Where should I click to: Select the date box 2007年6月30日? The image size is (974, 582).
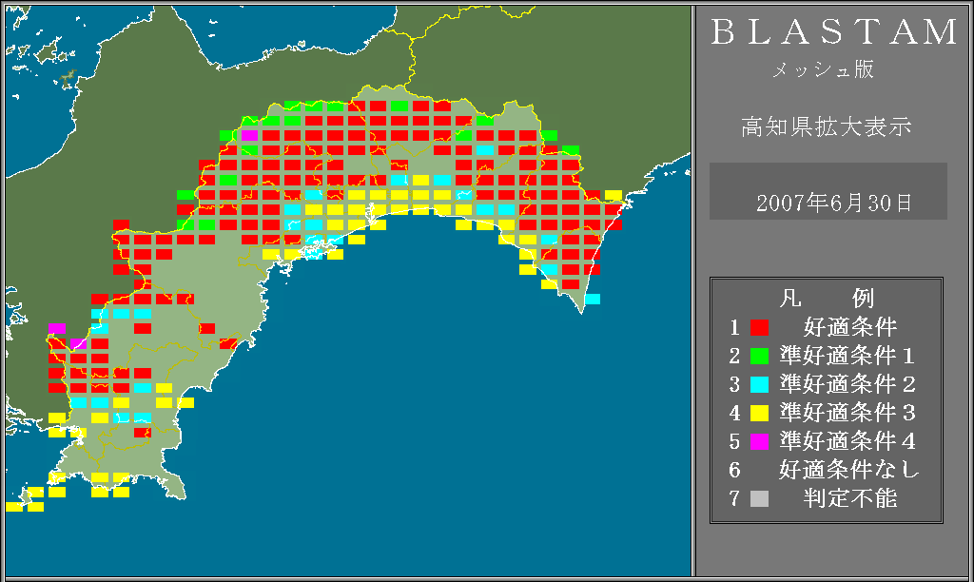828,191
